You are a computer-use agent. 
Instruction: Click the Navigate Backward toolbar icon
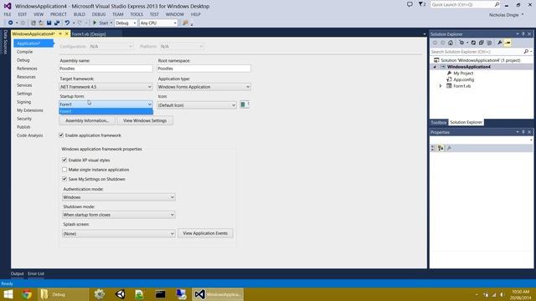[x=11, y=23]
